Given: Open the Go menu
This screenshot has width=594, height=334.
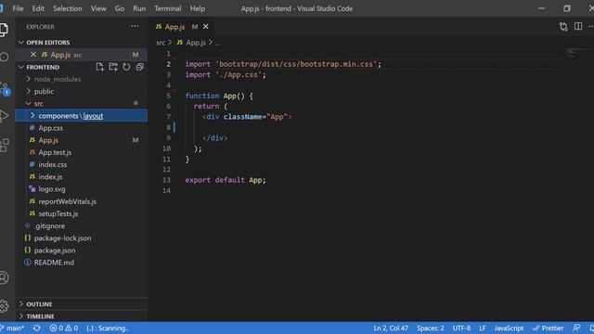Looking at the screenshot, I should pyautogui.click(x=120, y=8).
